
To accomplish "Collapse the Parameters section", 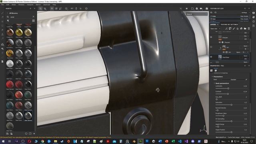I will coord(212,76).
